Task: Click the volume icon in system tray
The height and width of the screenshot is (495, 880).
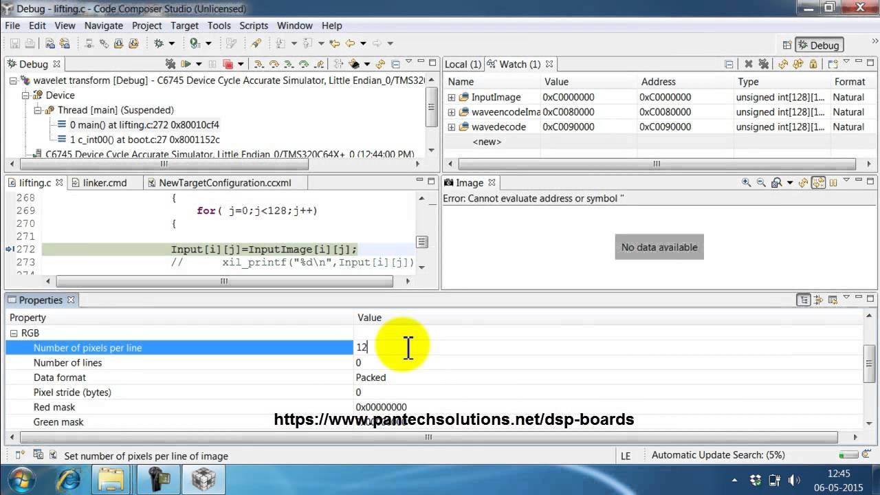Action: point(793,480)
